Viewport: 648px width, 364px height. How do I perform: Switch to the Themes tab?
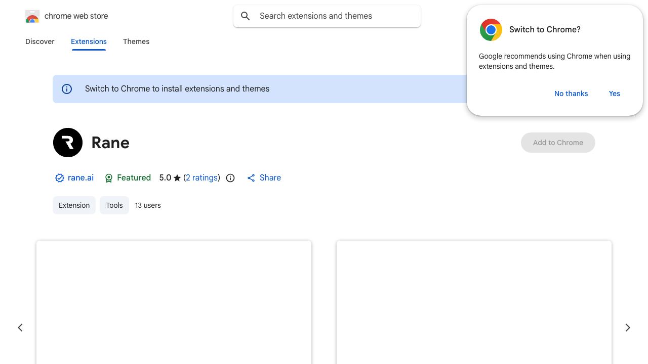tap(136, 41)
